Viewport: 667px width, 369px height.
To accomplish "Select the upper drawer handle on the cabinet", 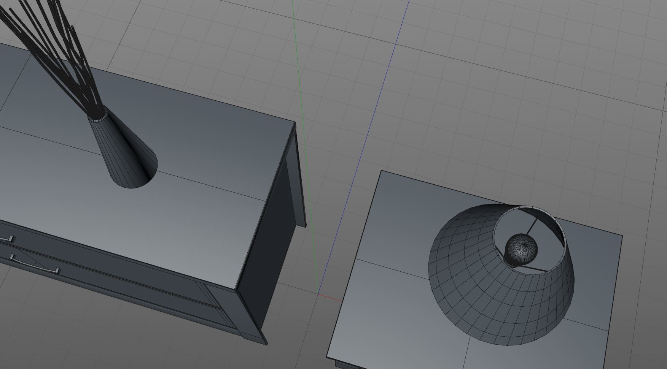I will pyautogui.click(x=7, y=239).
